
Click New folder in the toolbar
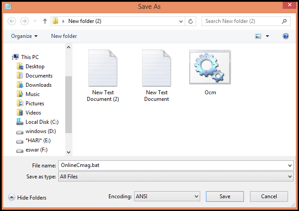(x=64, y=36)
